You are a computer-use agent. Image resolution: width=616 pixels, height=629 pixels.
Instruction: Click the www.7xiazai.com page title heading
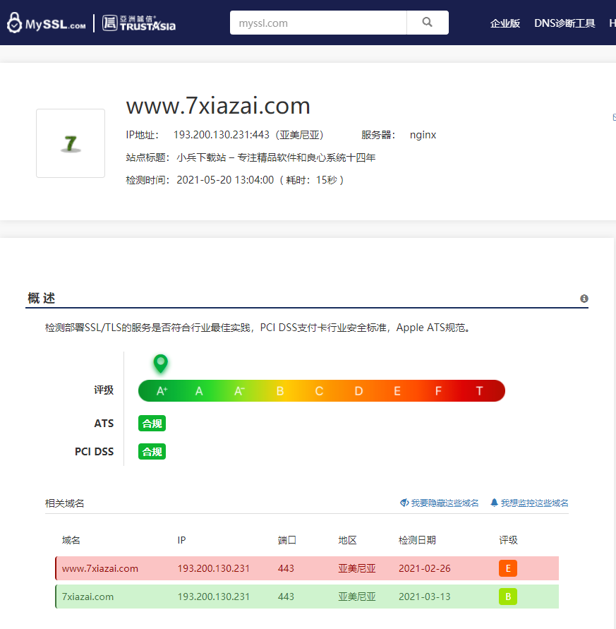pos(218,106)
